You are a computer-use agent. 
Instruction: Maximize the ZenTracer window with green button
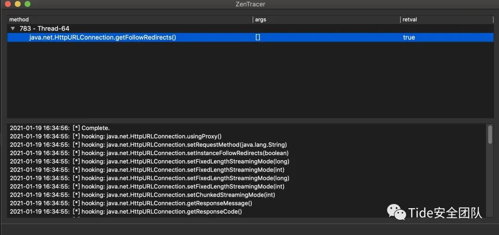pyautogui.click(x=28, y=4)
